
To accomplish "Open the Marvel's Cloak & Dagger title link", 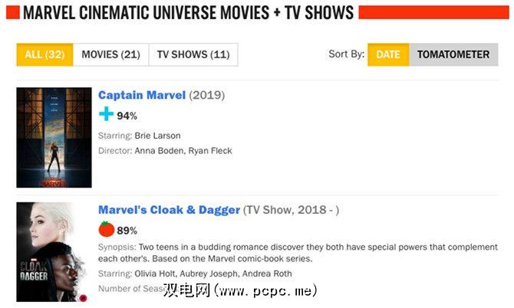I will [x=169, y=210].
